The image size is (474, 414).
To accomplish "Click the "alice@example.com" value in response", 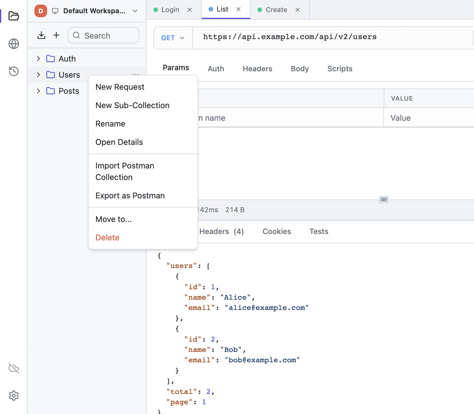I will pos(267,308).
